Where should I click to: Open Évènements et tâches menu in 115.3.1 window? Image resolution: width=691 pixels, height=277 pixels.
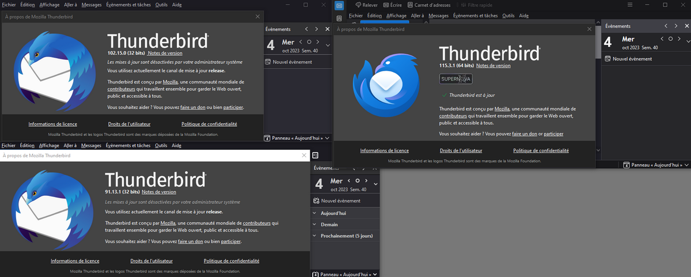(475, 16)
